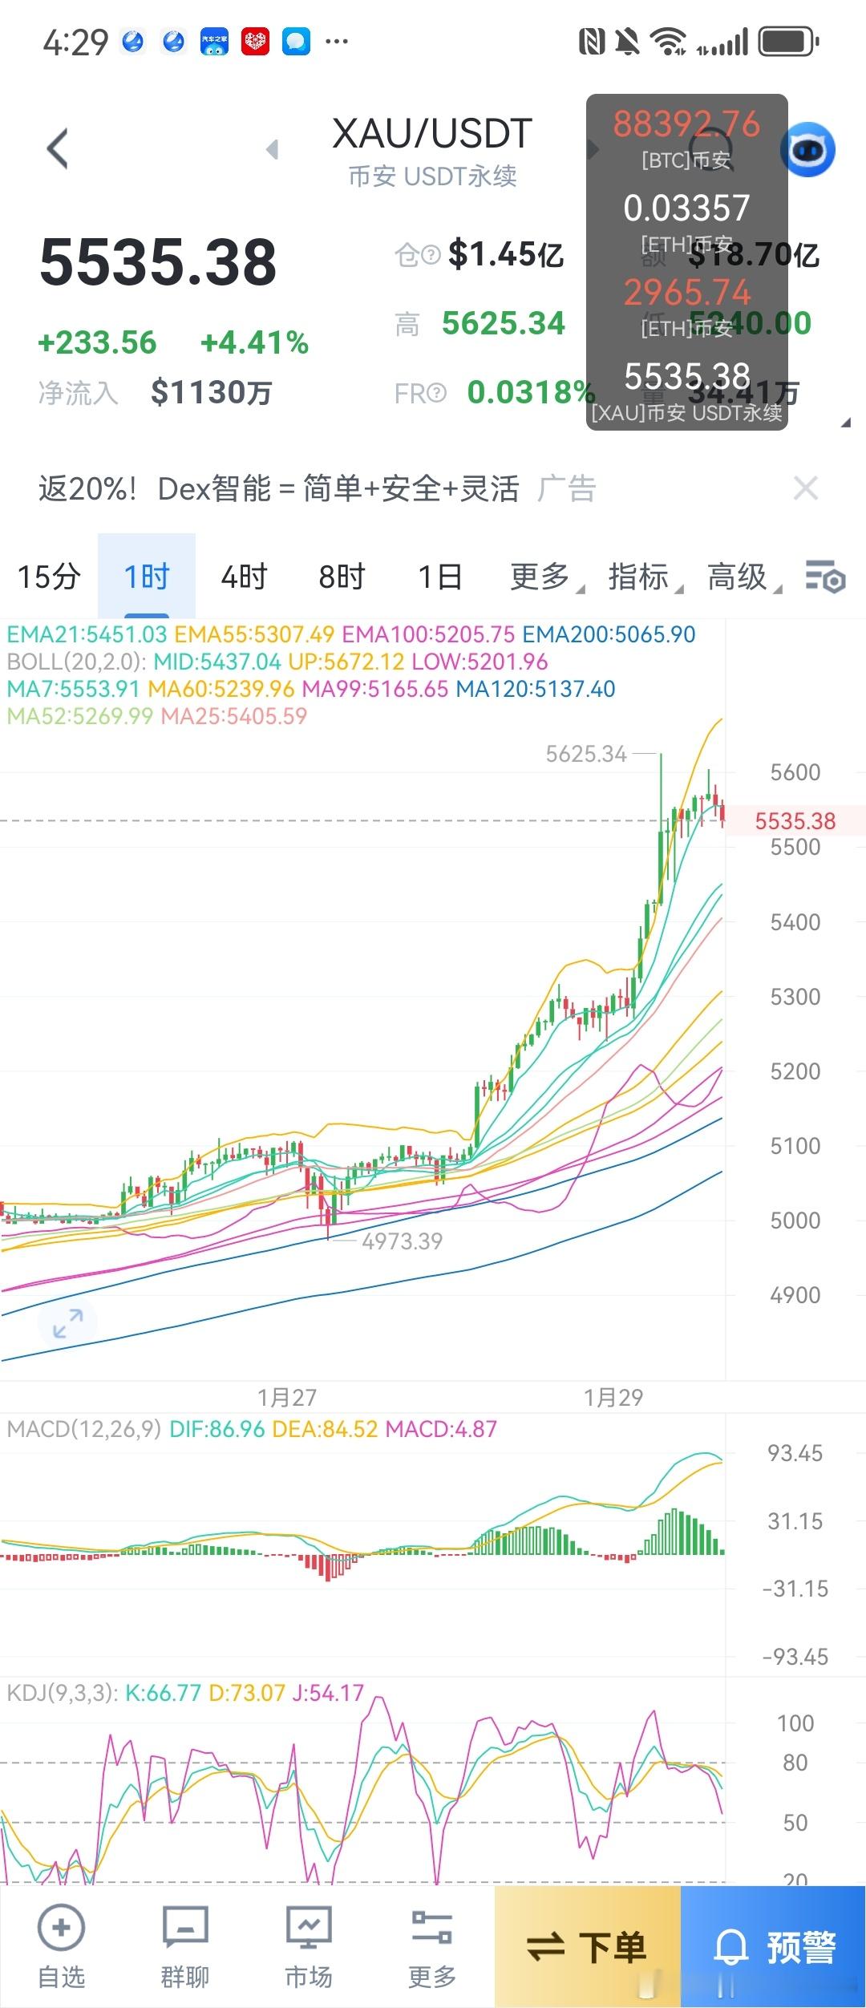866x2008 pixels.
Task: Tap the open interest $1.45亿 value
Action: pyautogui.click(x=506, y=255)
